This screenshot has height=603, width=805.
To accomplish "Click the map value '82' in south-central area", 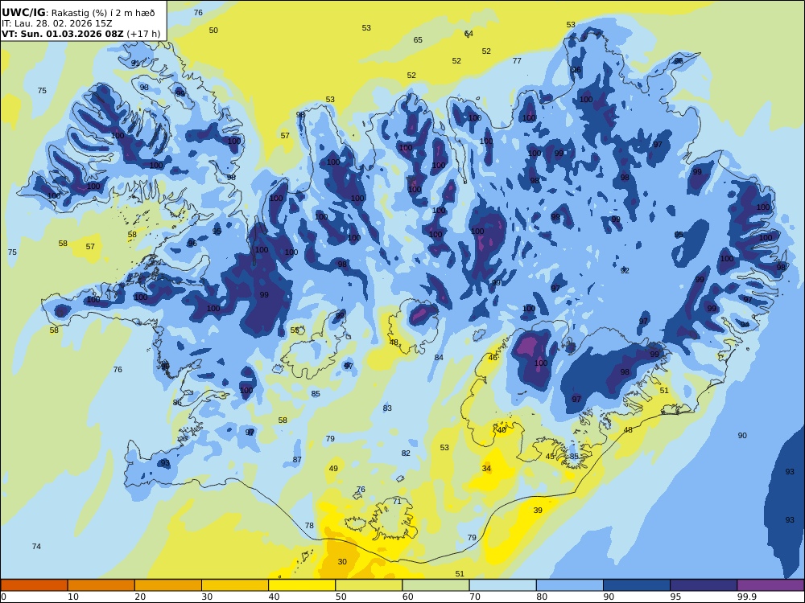I will click(x=406, y=453).
